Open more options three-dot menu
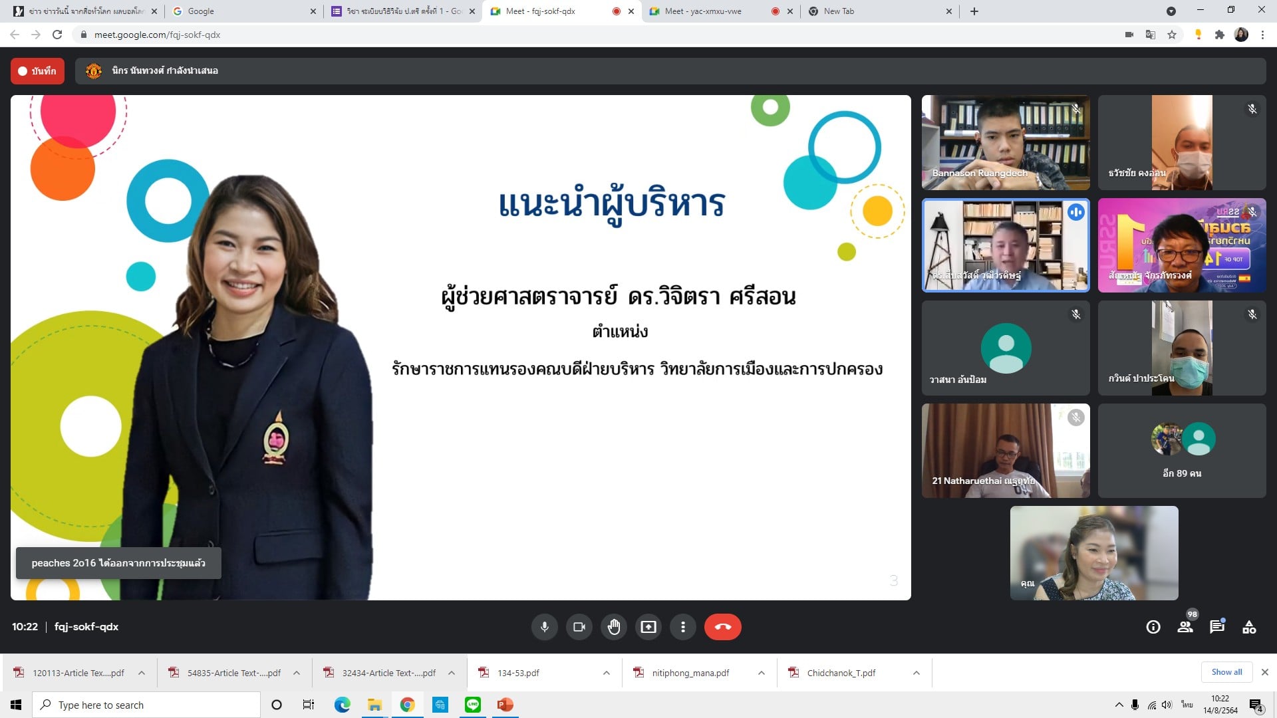 (x=683, y=627)
